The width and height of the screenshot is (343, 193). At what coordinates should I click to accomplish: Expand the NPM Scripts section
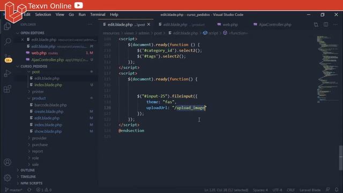[x=32, y=183]
